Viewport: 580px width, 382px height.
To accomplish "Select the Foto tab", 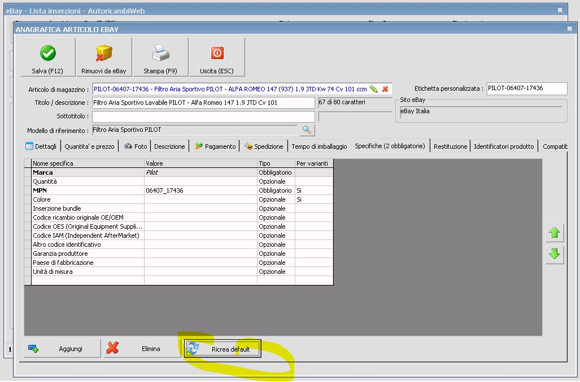I will [x=136, y=146].
